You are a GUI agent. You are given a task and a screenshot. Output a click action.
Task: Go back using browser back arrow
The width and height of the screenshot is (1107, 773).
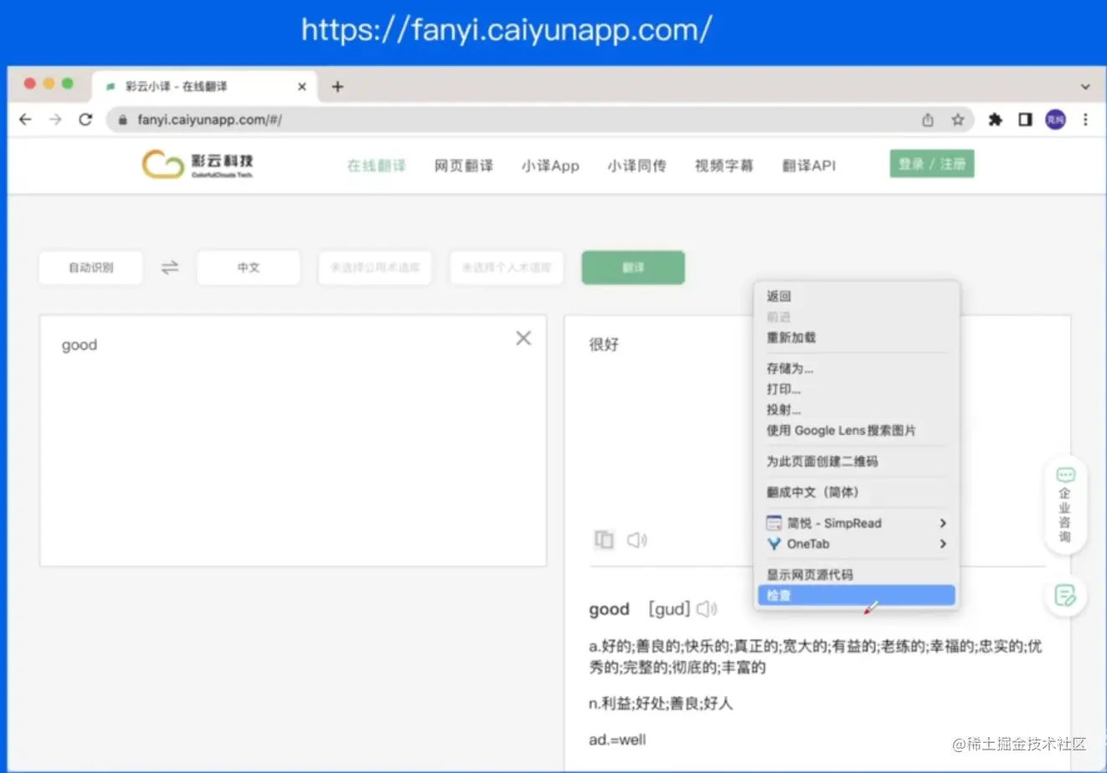[x=25, y=120]
